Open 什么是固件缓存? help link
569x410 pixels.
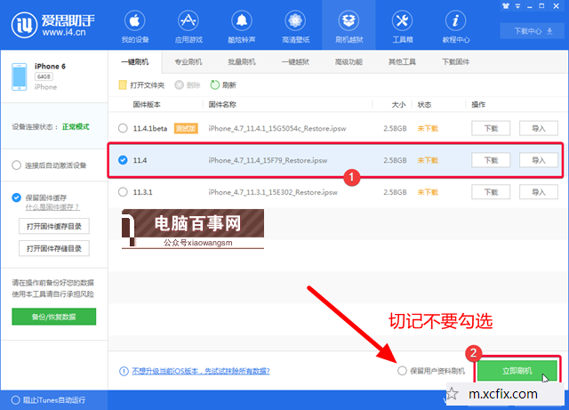point(52,207)
